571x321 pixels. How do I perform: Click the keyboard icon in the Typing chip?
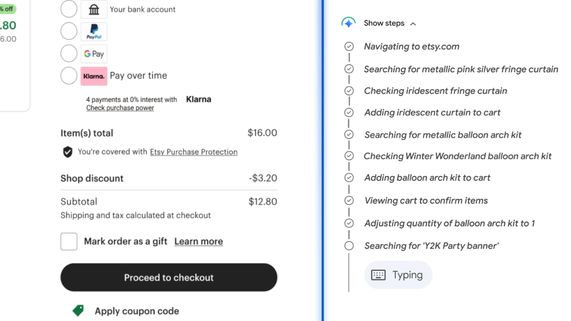[378, 275]
